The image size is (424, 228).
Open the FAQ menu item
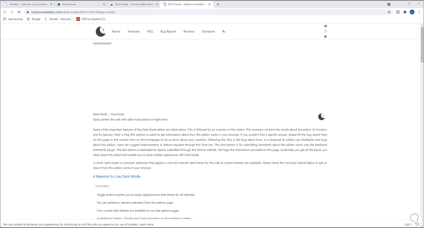point(150,32)
